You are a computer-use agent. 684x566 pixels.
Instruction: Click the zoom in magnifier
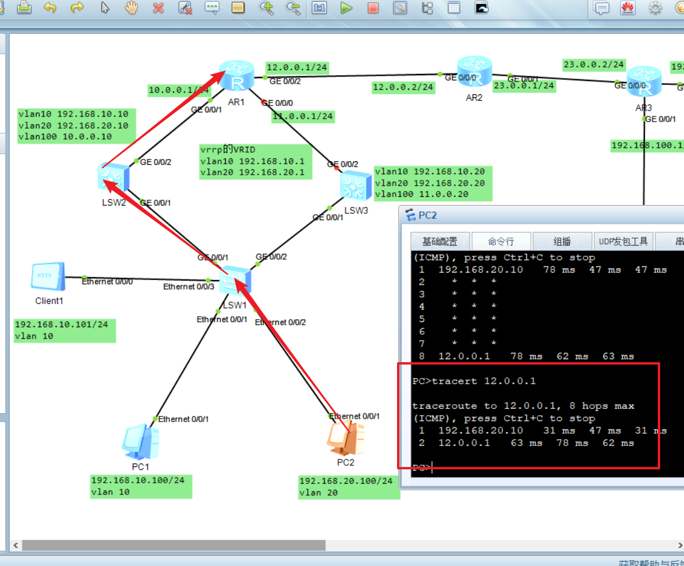(266, 8)
